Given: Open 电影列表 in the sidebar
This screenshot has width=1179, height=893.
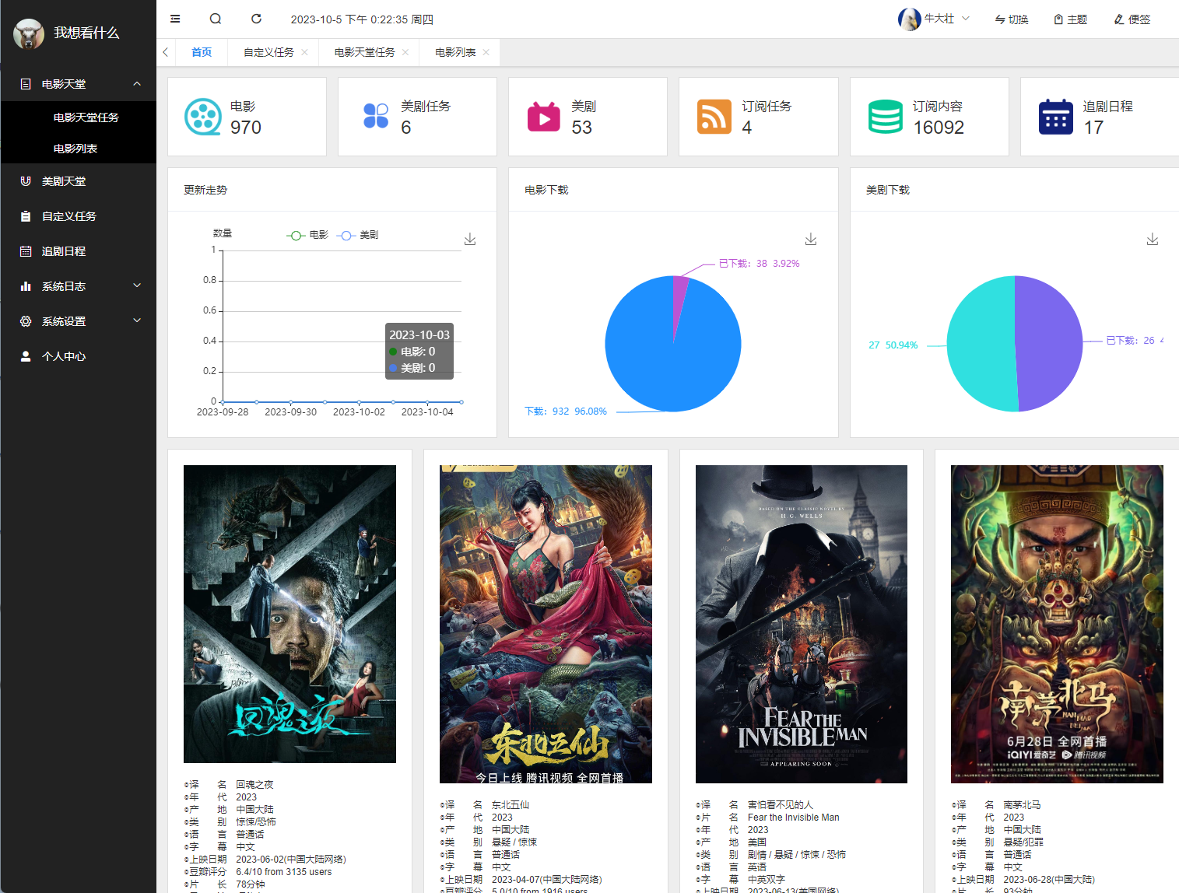Looking at the screenshot, I should tap(75, 149).
